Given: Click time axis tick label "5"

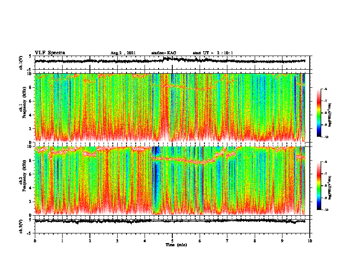Looking at the screenshot, I should pyautogui.click(x=172, y=241).
